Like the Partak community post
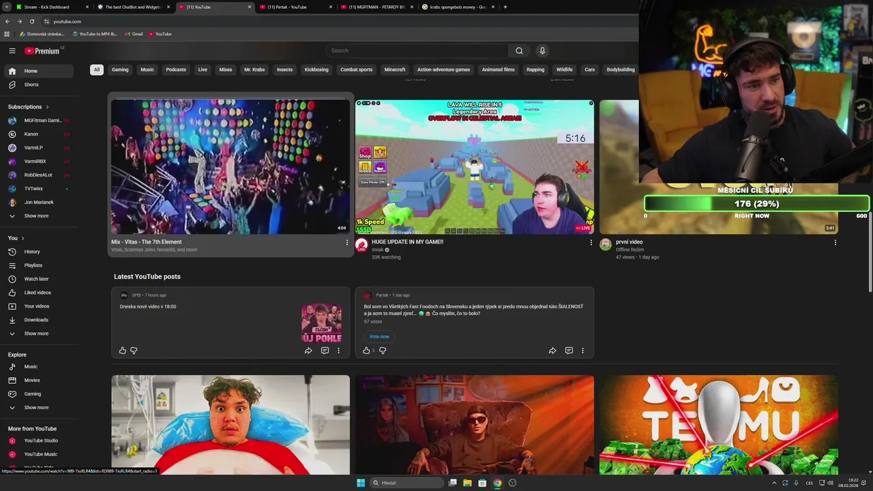This screenshot has height=491, width=873. 366,351
